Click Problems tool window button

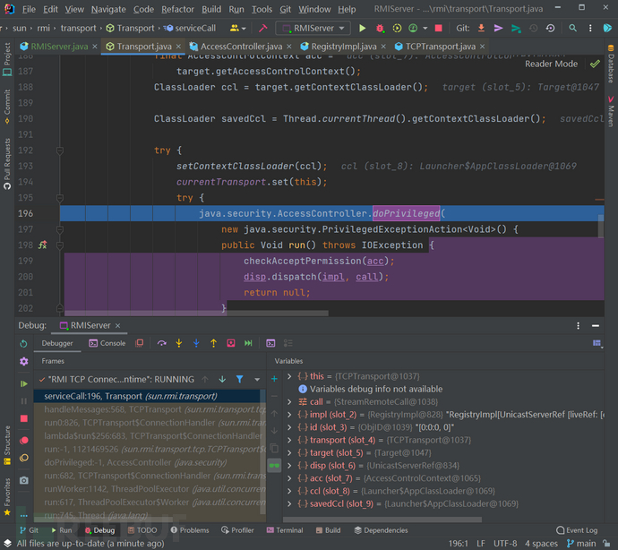tap(190, 530)
